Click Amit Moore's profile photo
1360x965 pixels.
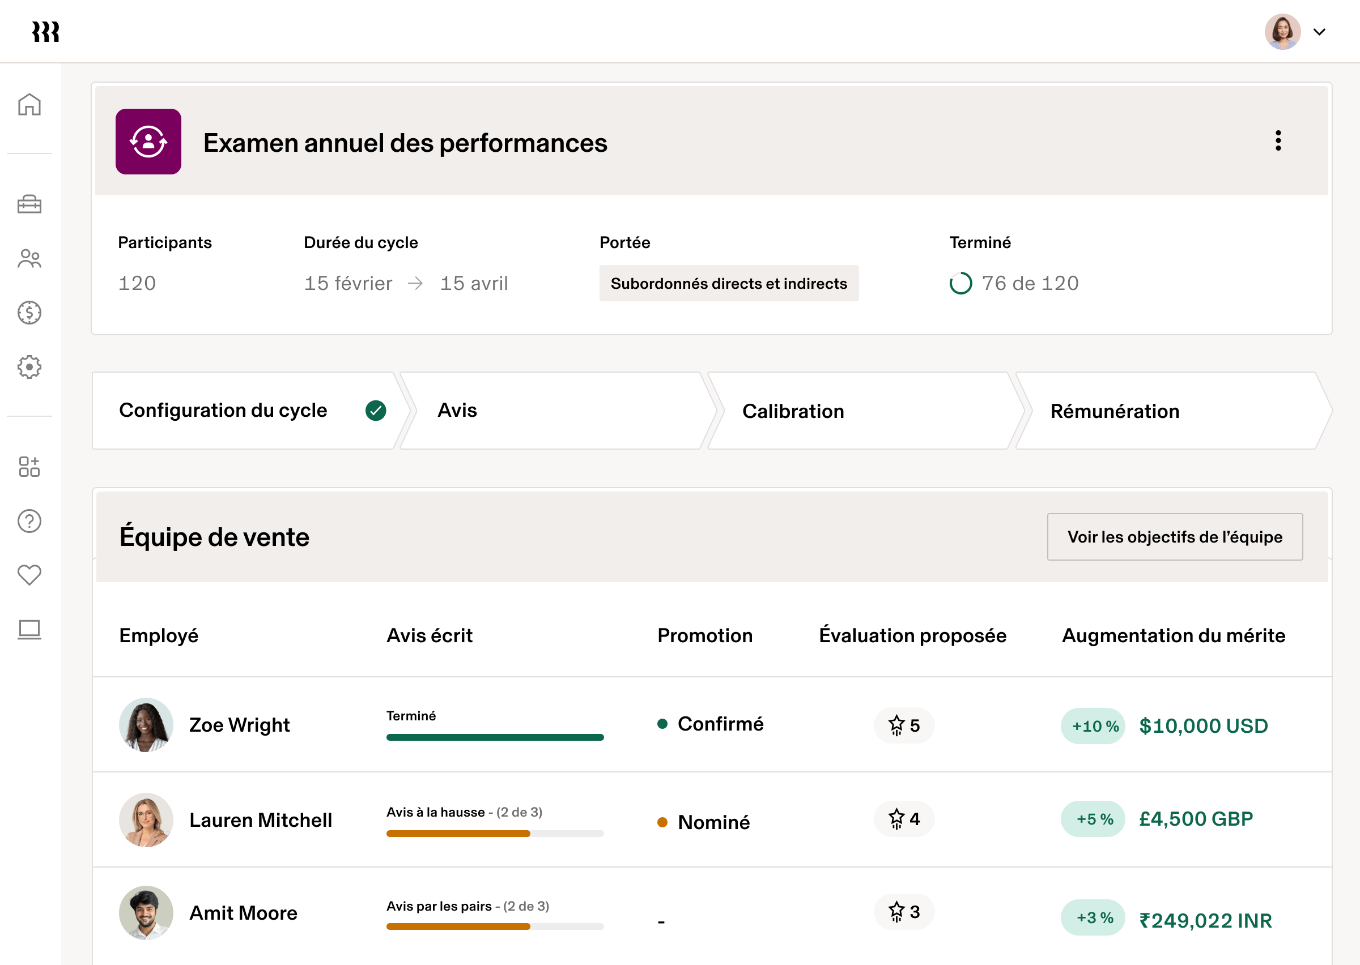pos(146,913)
